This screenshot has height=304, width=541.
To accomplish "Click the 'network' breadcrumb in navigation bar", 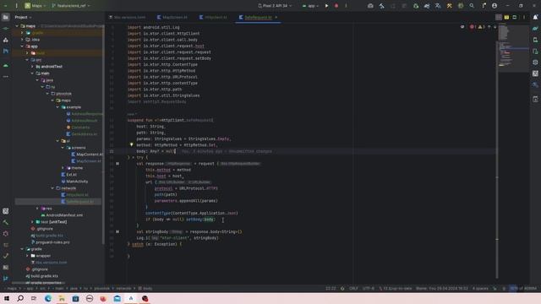I will pos(123,289).
